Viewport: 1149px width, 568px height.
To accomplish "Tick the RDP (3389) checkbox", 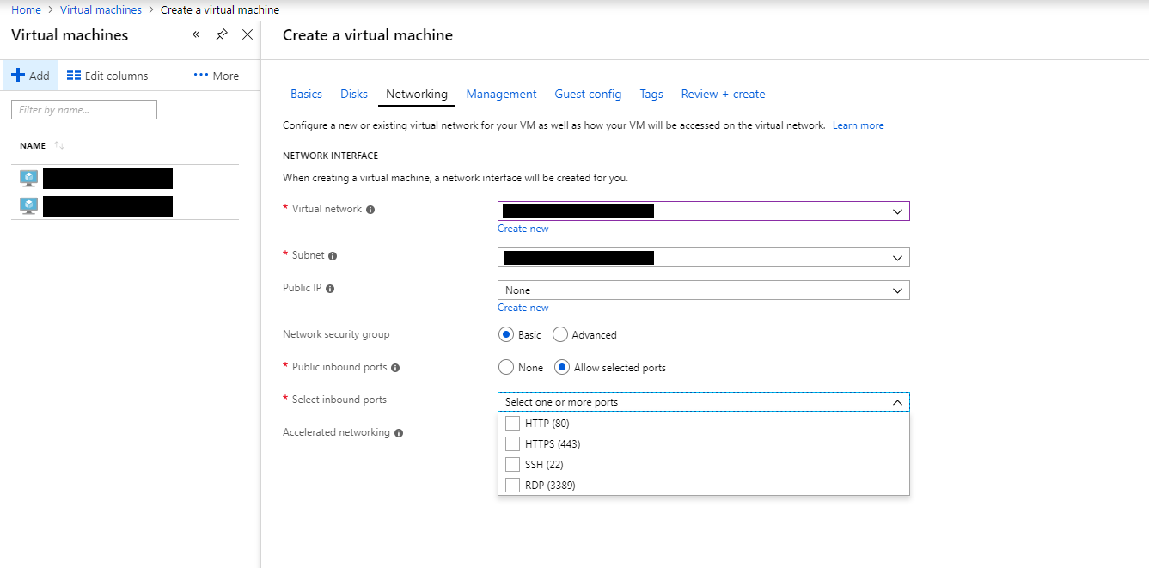I will coord(512,486).
